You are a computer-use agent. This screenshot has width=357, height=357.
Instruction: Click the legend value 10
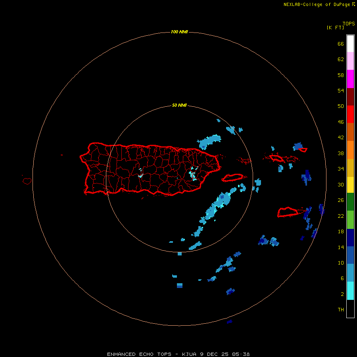[341, 263]
